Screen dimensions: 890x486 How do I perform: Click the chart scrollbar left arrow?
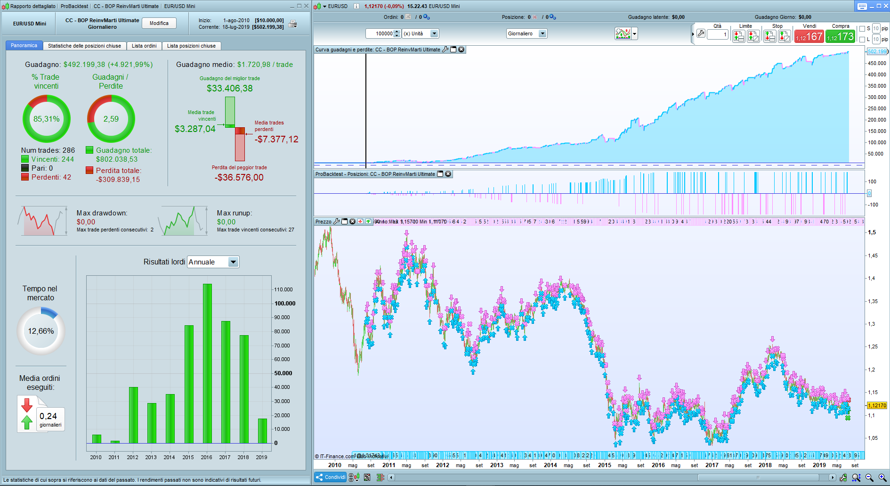click(391, 478)
